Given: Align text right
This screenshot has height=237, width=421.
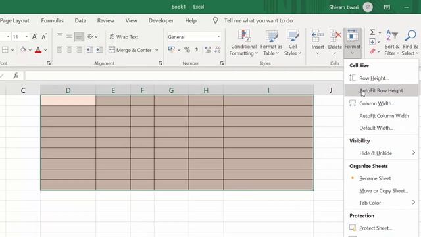Looking at the screenshot, I should (79, 50).
